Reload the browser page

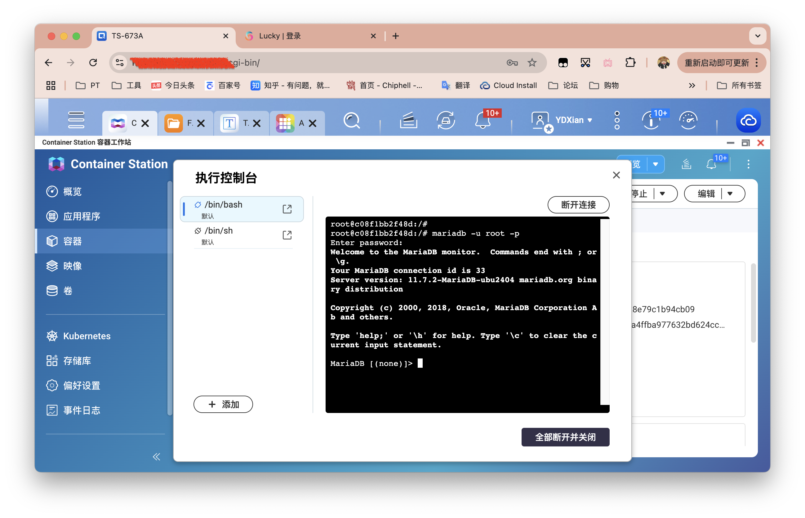pyautogui.click(x=93, y=63)
